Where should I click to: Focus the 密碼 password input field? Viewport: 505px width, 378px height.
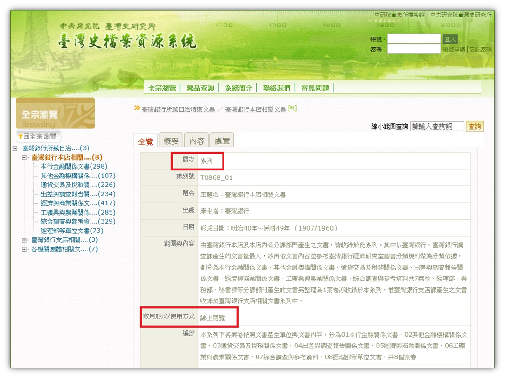tap(414, 49)
